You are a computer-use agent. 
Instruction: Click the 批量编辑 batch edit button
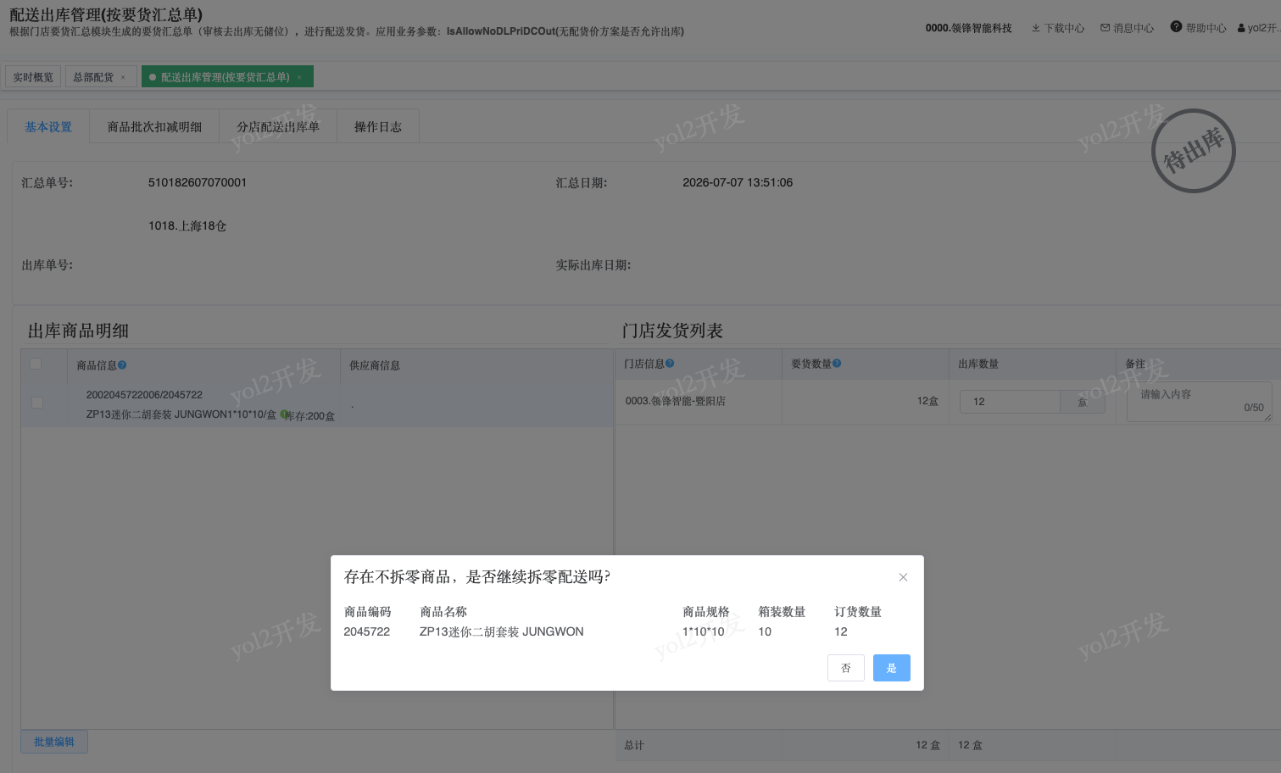pyautogui.click(x=54, y=742)
